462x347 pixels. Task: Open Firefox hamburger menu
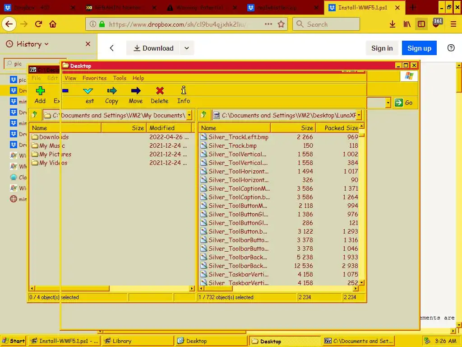453,24
